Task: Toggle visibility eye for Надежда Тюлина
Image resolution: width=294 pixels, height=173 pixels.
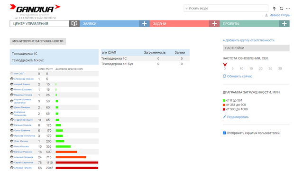Action: coord(12,95)
